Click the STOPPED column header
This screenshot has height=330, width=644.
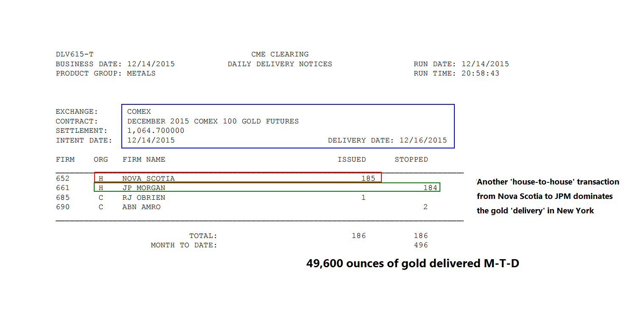click(x=411, y=159)
